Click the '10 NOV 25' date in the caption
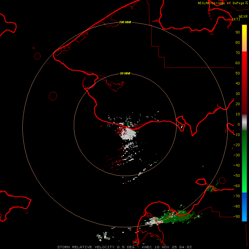The image size is (249, 249). coord(166,247)
